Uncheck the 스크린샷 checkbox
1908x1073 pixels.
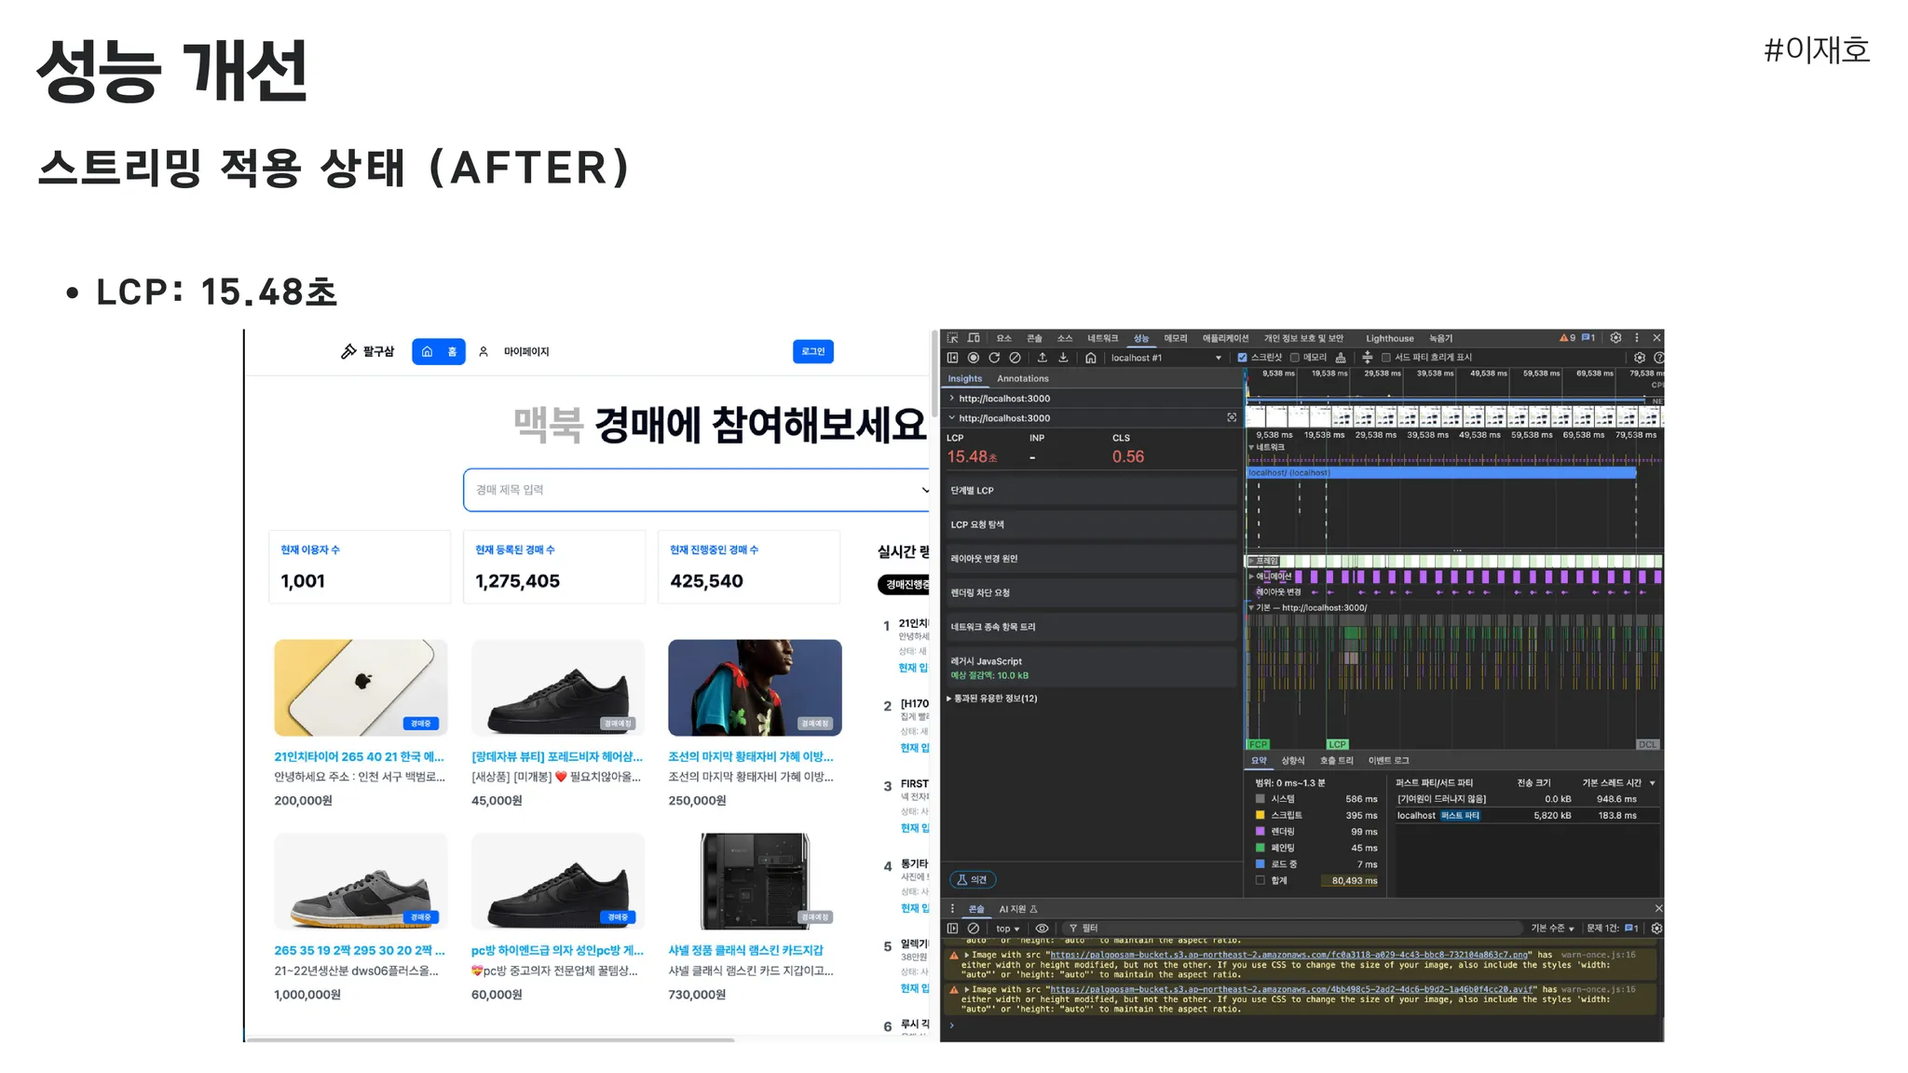pyautogui.click(x=1242, y=358)
